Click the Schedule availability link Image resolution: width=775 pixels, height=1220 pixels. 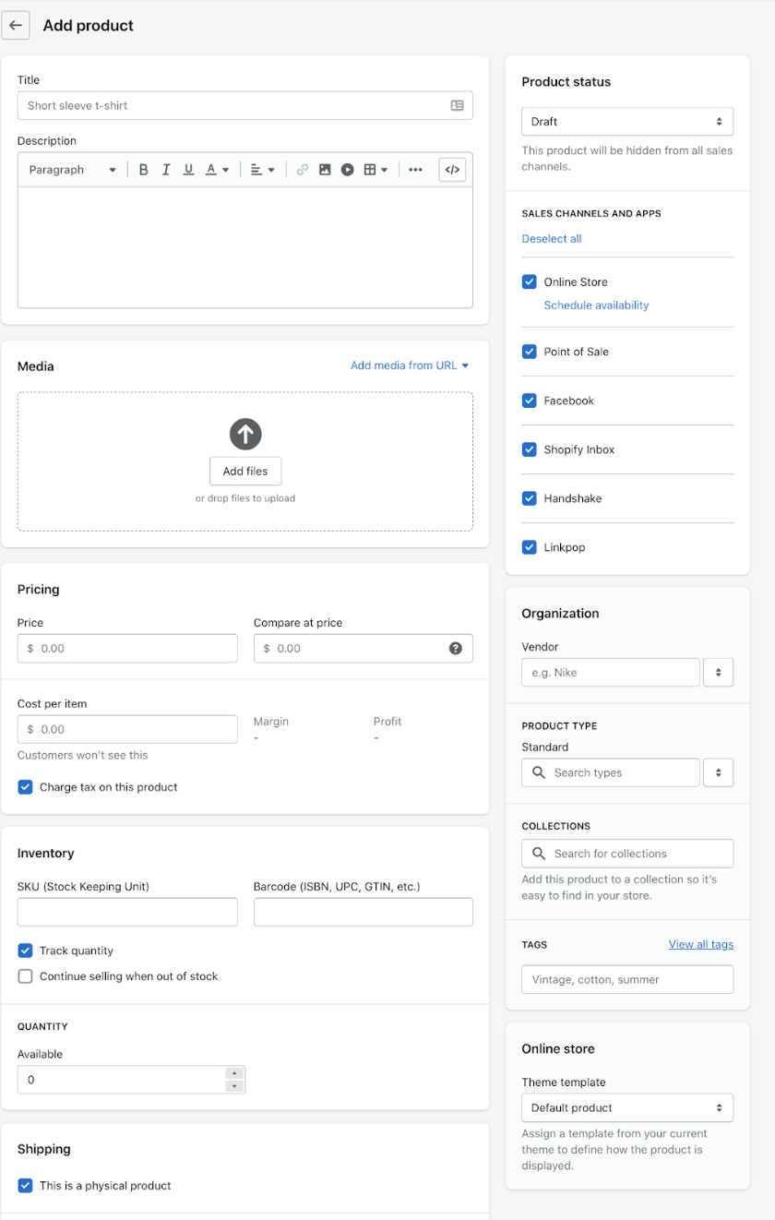pyautogui.click(x=596, y=305)
